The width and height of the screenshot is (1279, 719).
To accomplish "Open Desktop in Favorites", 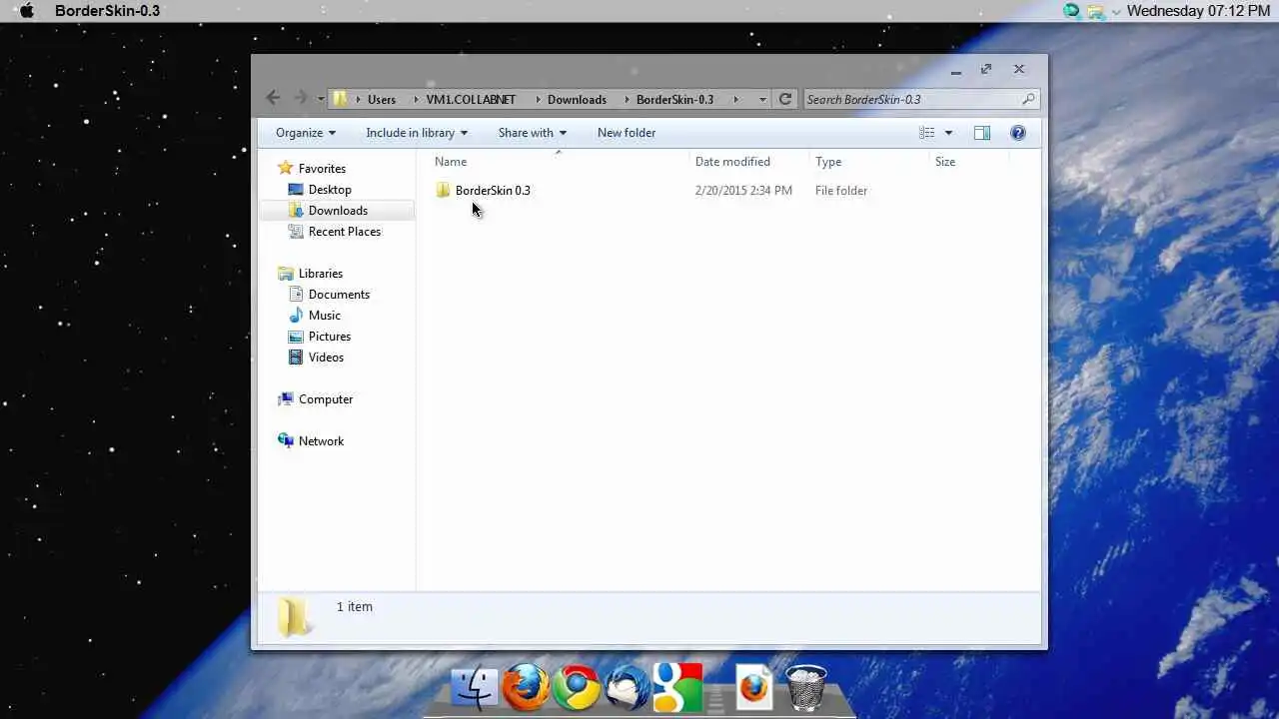I will 330,190.
